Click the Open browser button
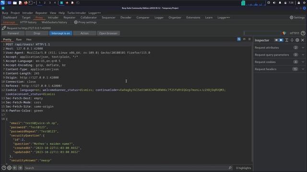This screenshot has height=172, width=307. pyautogui.click(x=108, y=33)
